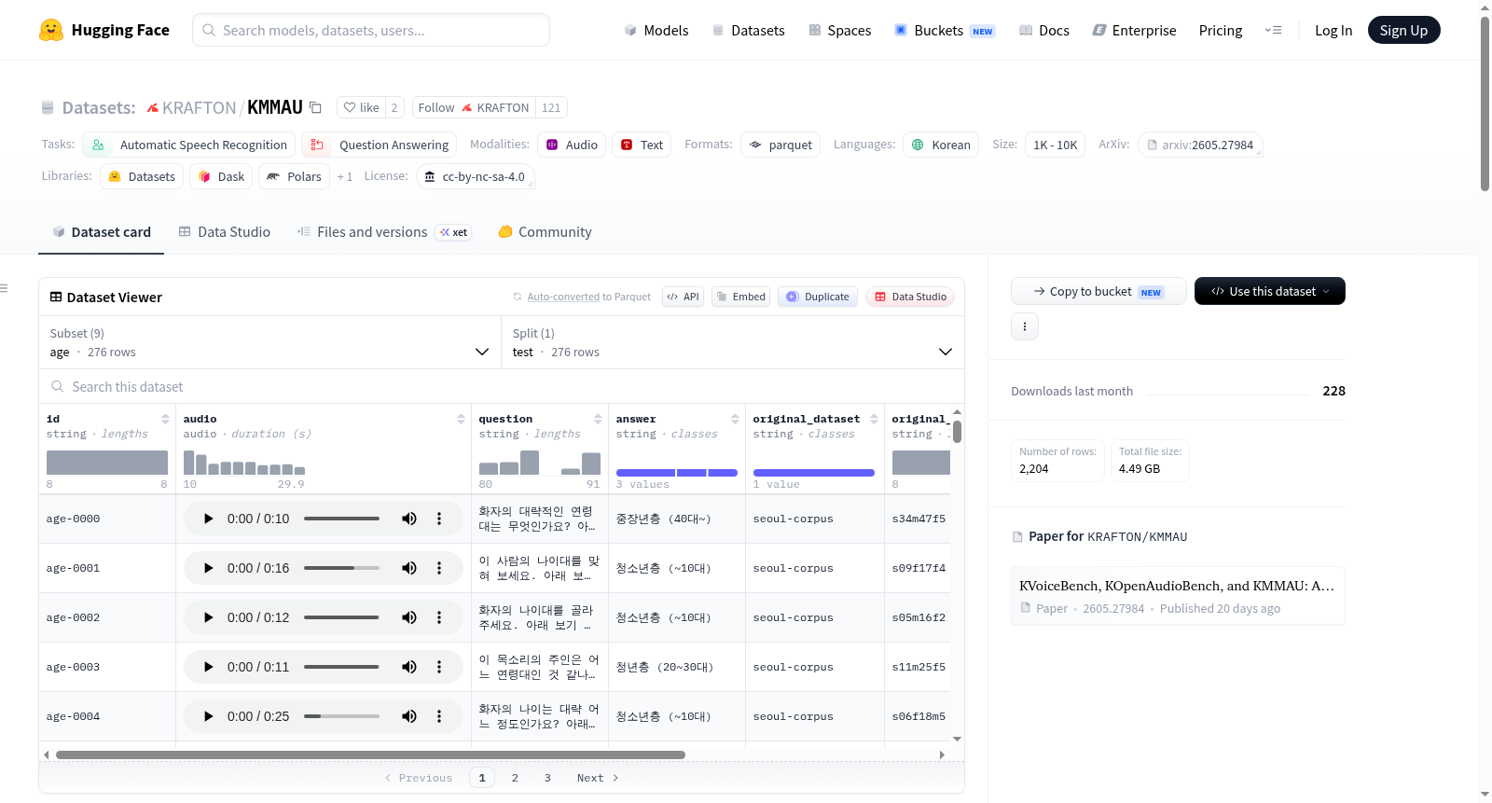Sort by id column

(165, 419)
